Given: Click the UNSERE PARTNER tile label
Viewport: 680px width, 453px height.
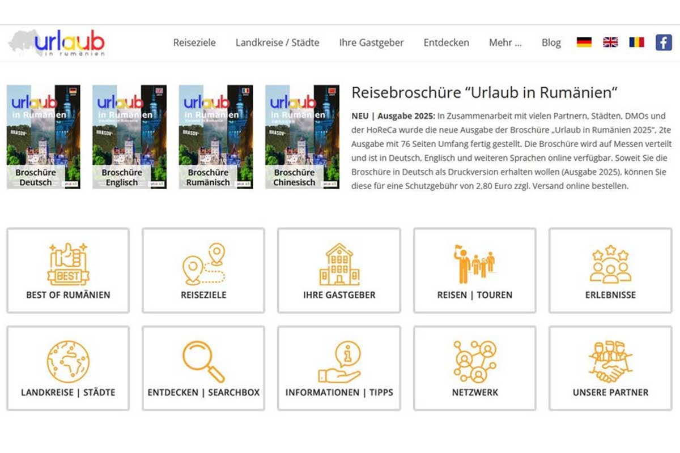Looking at the screenshot, I should 610,392.
